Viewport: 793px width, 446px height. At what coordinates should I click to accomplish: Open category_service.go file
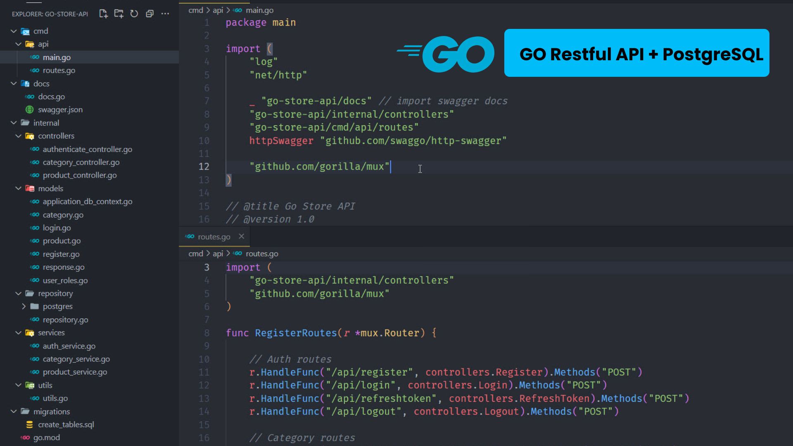pyautogui.click(x=76, y=359)
